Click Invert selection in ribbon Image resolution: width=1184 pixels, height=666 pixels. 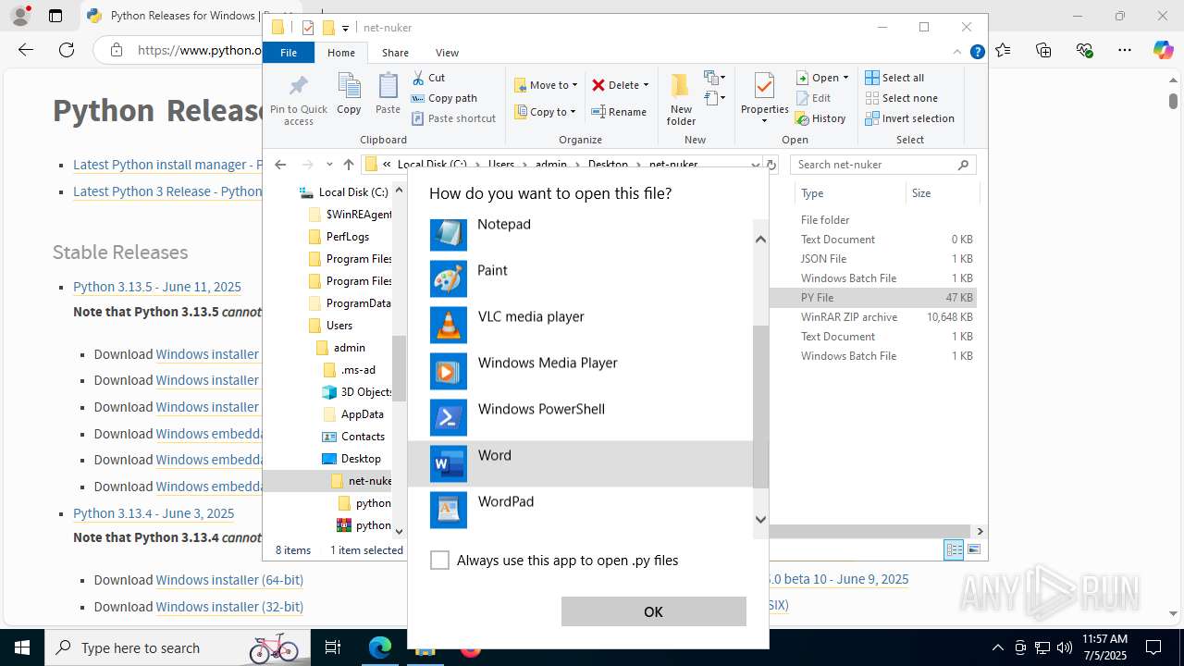[909, 118]
